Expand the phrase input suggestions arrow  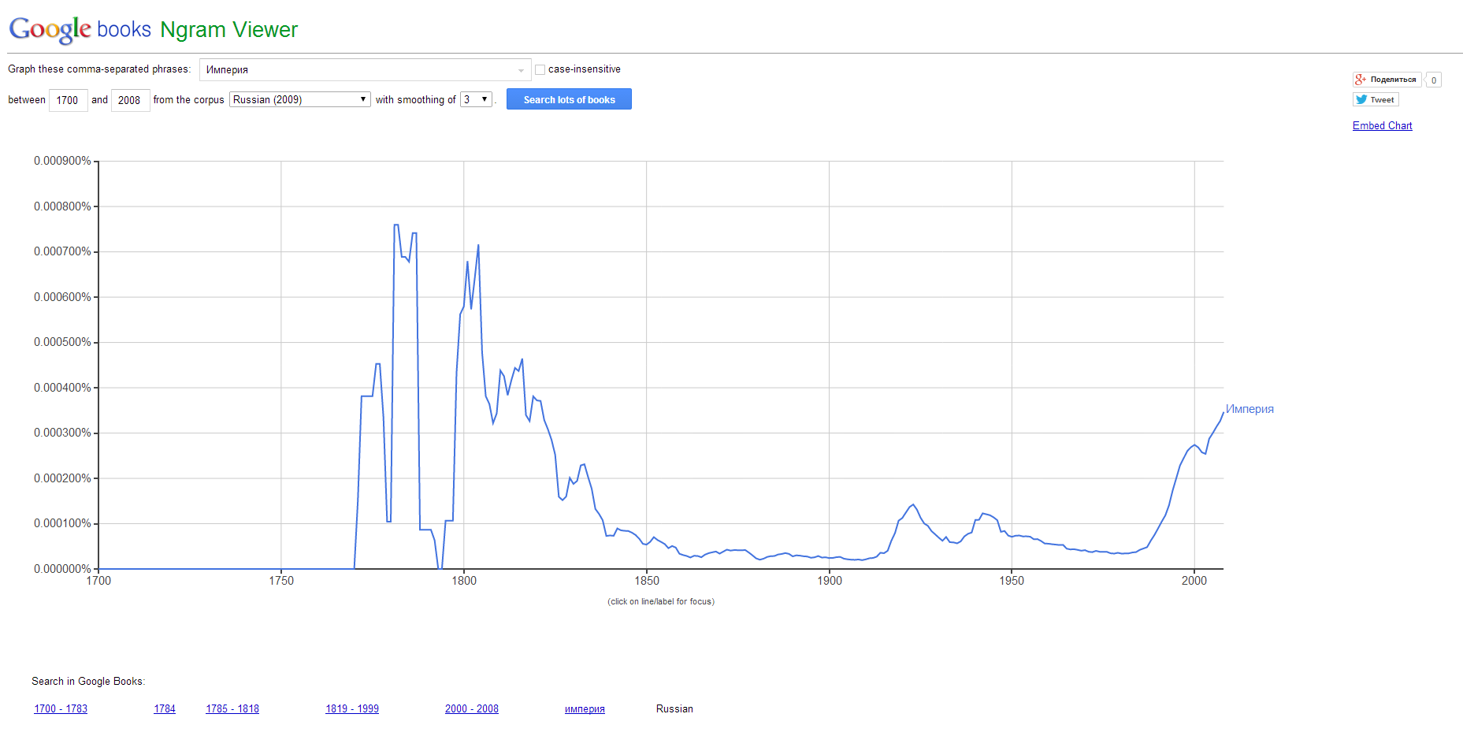click(x=521, y=70)
